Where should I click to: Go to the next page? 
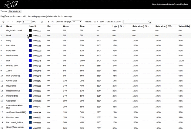point(49,22)
